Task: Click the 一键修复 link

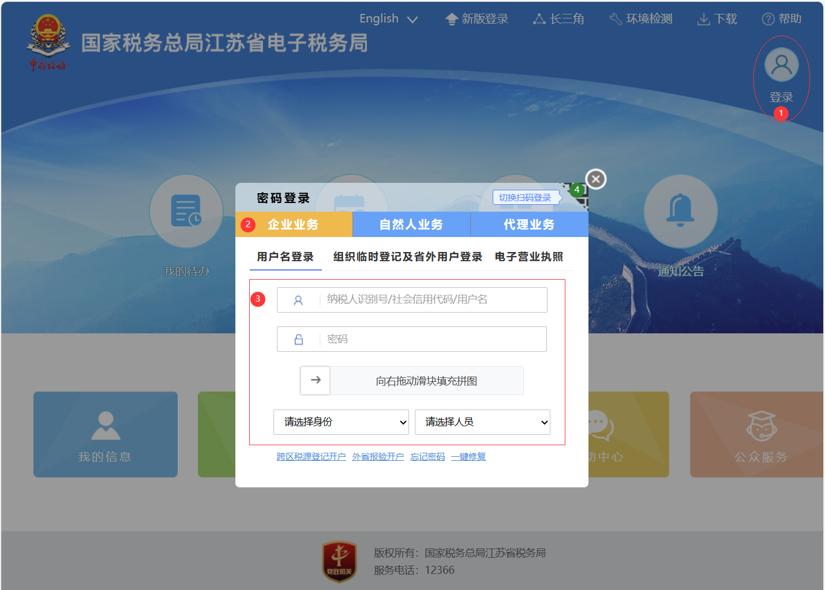Action: (x=468, y=457)
